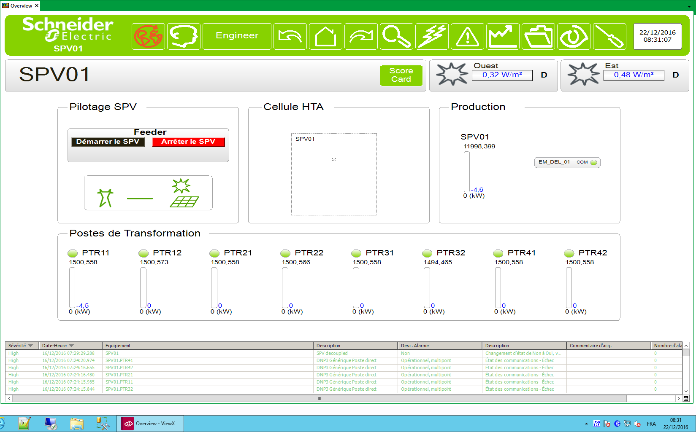Open the green Score Card button
Image resolution: width=696 pixels, height=432 pixels.
(x=401, y=75)
